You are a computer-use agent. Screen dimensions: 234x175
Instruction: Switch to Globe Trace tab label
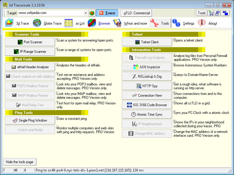point(52,23)
